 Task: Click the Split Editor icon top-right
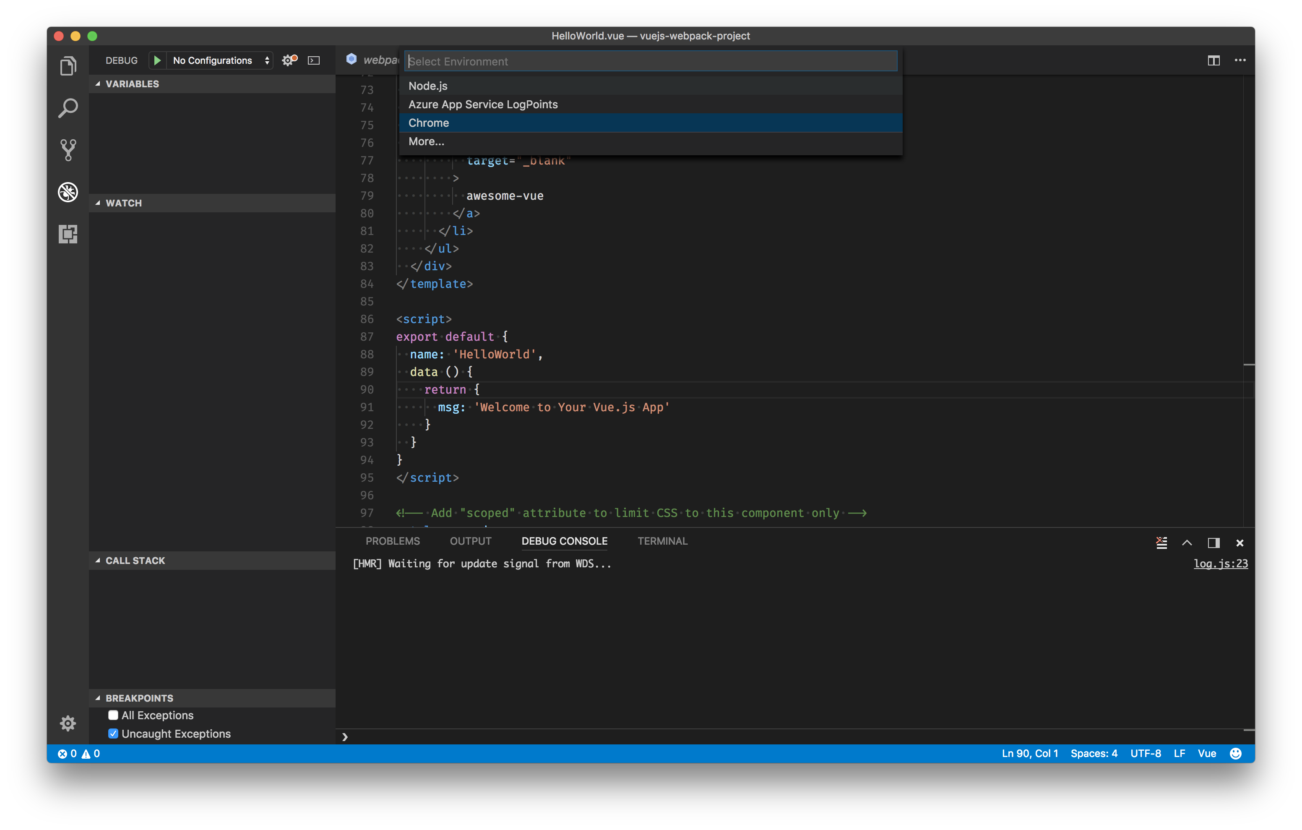pyautogui.click(x=1214, y=61)
